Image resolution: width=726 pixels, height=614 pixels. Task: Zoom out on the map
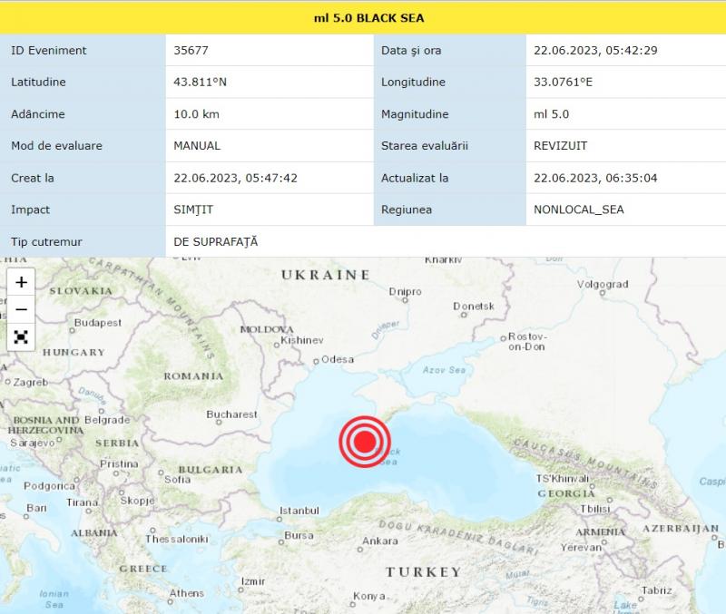tap(21, 309)
